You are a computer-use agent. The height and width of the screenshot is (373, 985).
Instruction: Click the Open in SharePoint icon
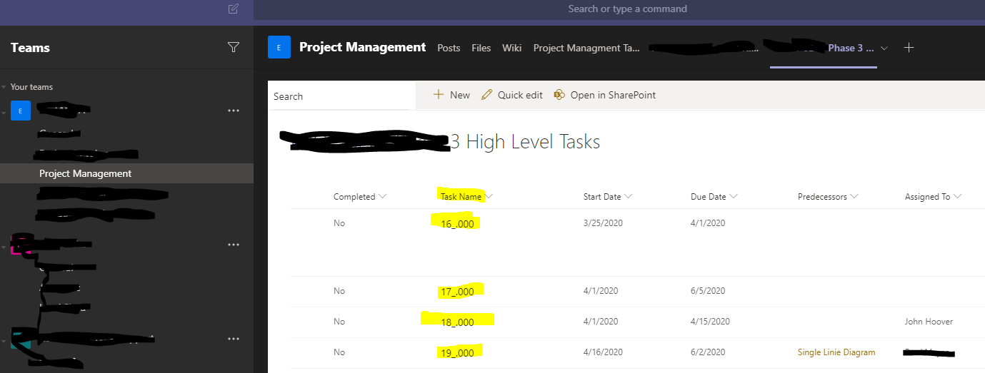point(559,95)
